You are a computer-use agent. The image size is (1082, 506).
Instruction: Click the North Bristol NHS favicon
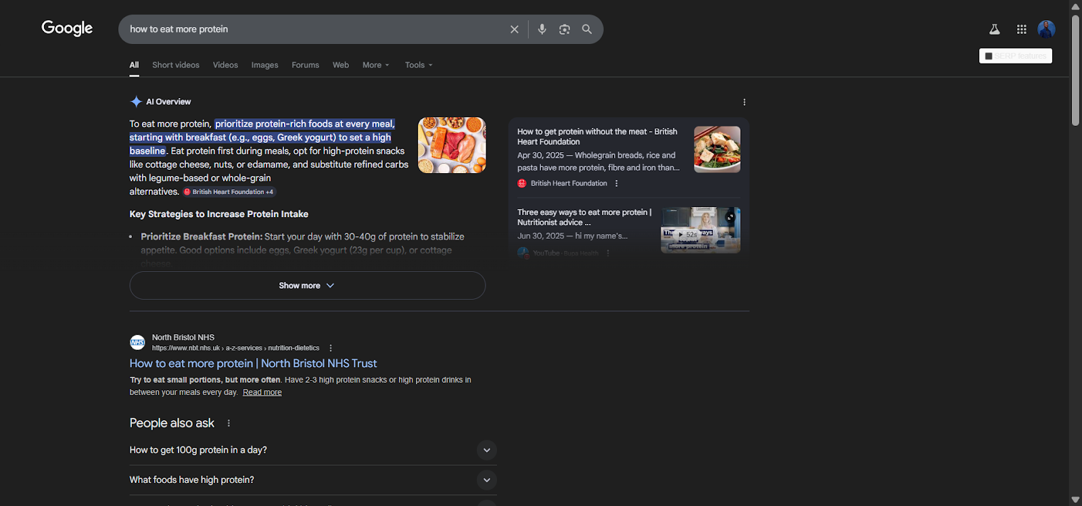point(137,342)
